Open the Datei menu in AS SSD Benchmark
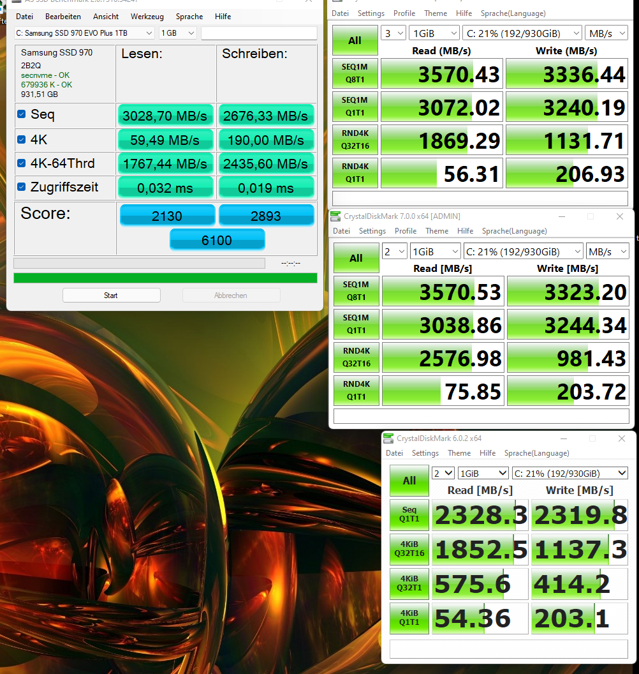 (x=24, y=17)
